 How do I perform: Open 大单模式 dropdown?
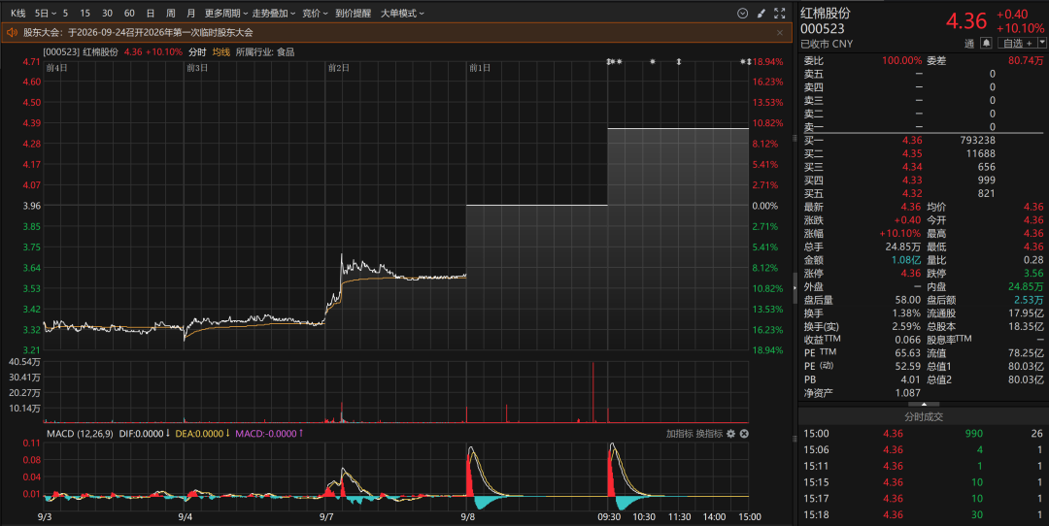tap(403, 14)
